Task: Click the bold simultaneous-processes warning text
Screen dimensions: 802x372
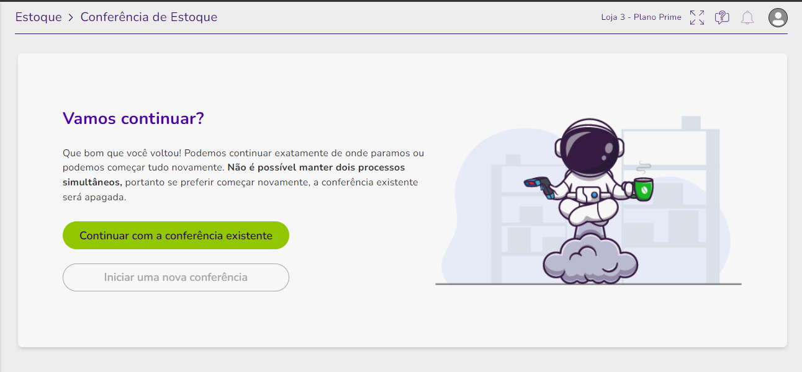Action: click(233, 175)
